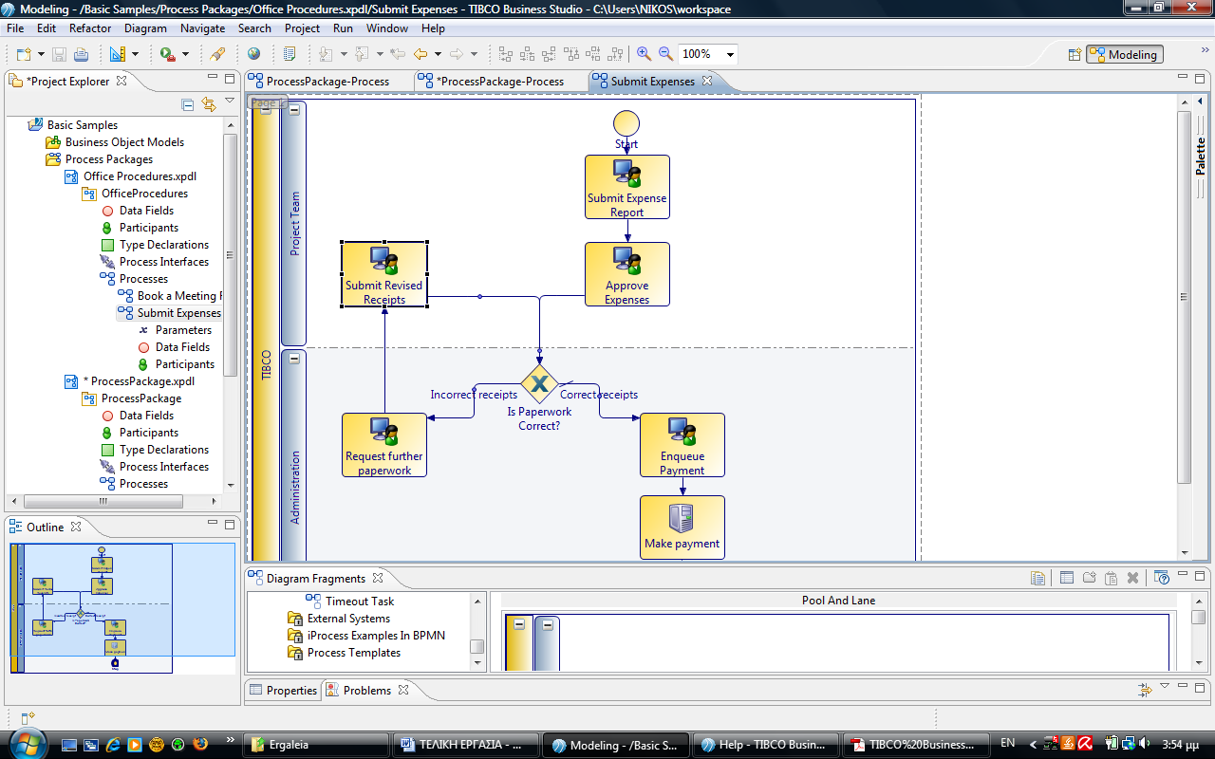Click the Zoom Out magnifier icon
Image resolution: width=1215 pixels, height=759 pixels.
pyautogui.click(x=665, y=54)
